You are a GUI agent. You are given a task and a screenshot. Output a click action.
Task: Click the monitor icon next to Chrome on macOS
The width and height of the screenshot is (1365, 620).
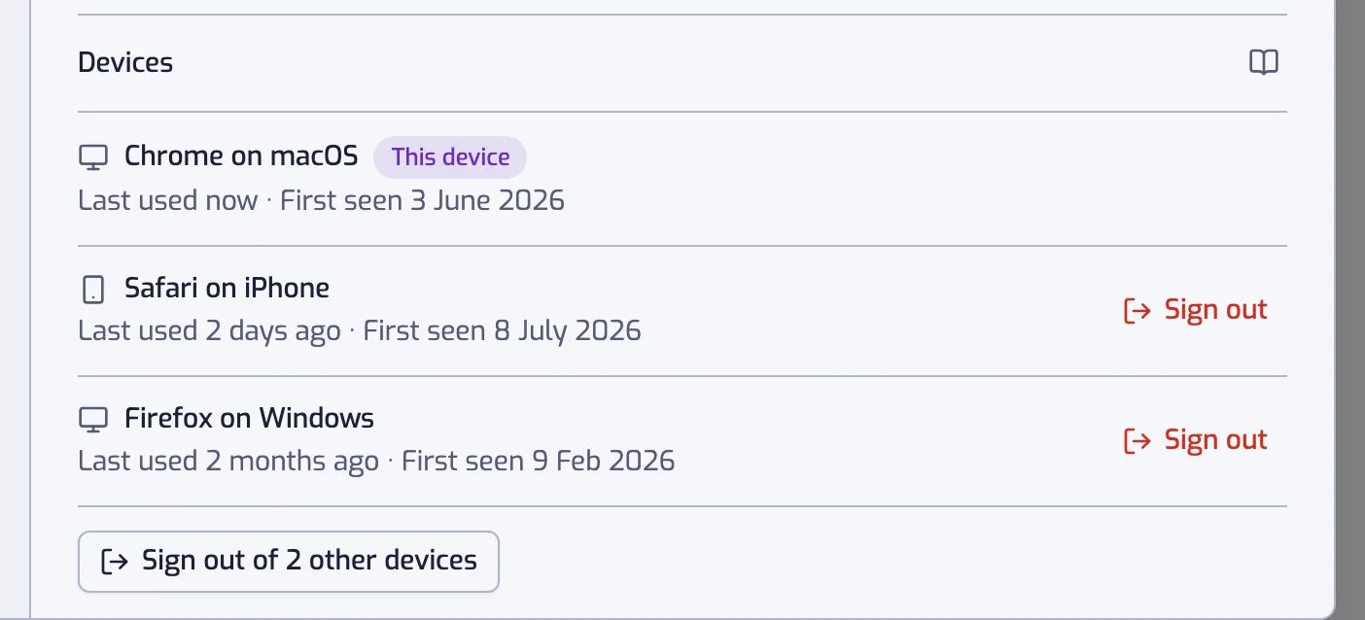pos(93,156)
